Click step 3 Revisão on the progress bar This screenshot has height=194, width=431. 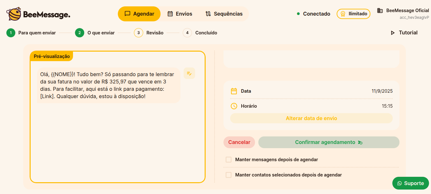coord(138,32)
